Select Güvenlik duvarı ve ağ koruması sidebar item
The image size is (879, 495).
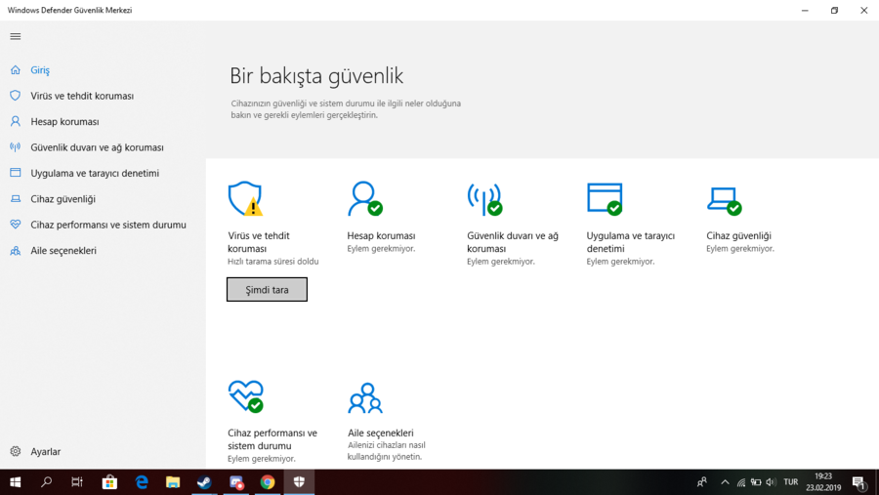coord(97,147)
